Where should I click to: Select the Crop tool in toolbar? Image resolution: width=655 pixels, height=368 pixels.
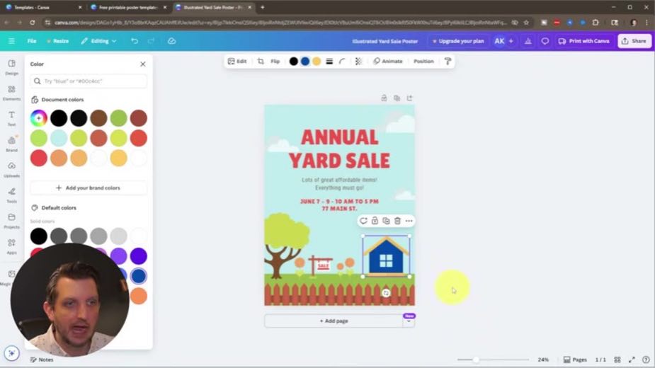(x=261, y=62)
